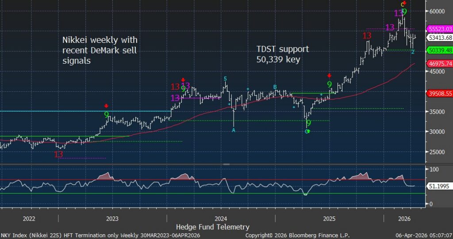
Task: Select the green 50339.48 TDST price tag
Action: pyautogui.click(x=439, y=51)
